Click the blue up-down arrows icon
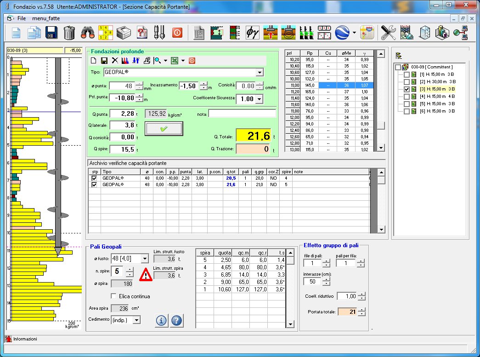This screenshot has height=357, width=480. 136,60
